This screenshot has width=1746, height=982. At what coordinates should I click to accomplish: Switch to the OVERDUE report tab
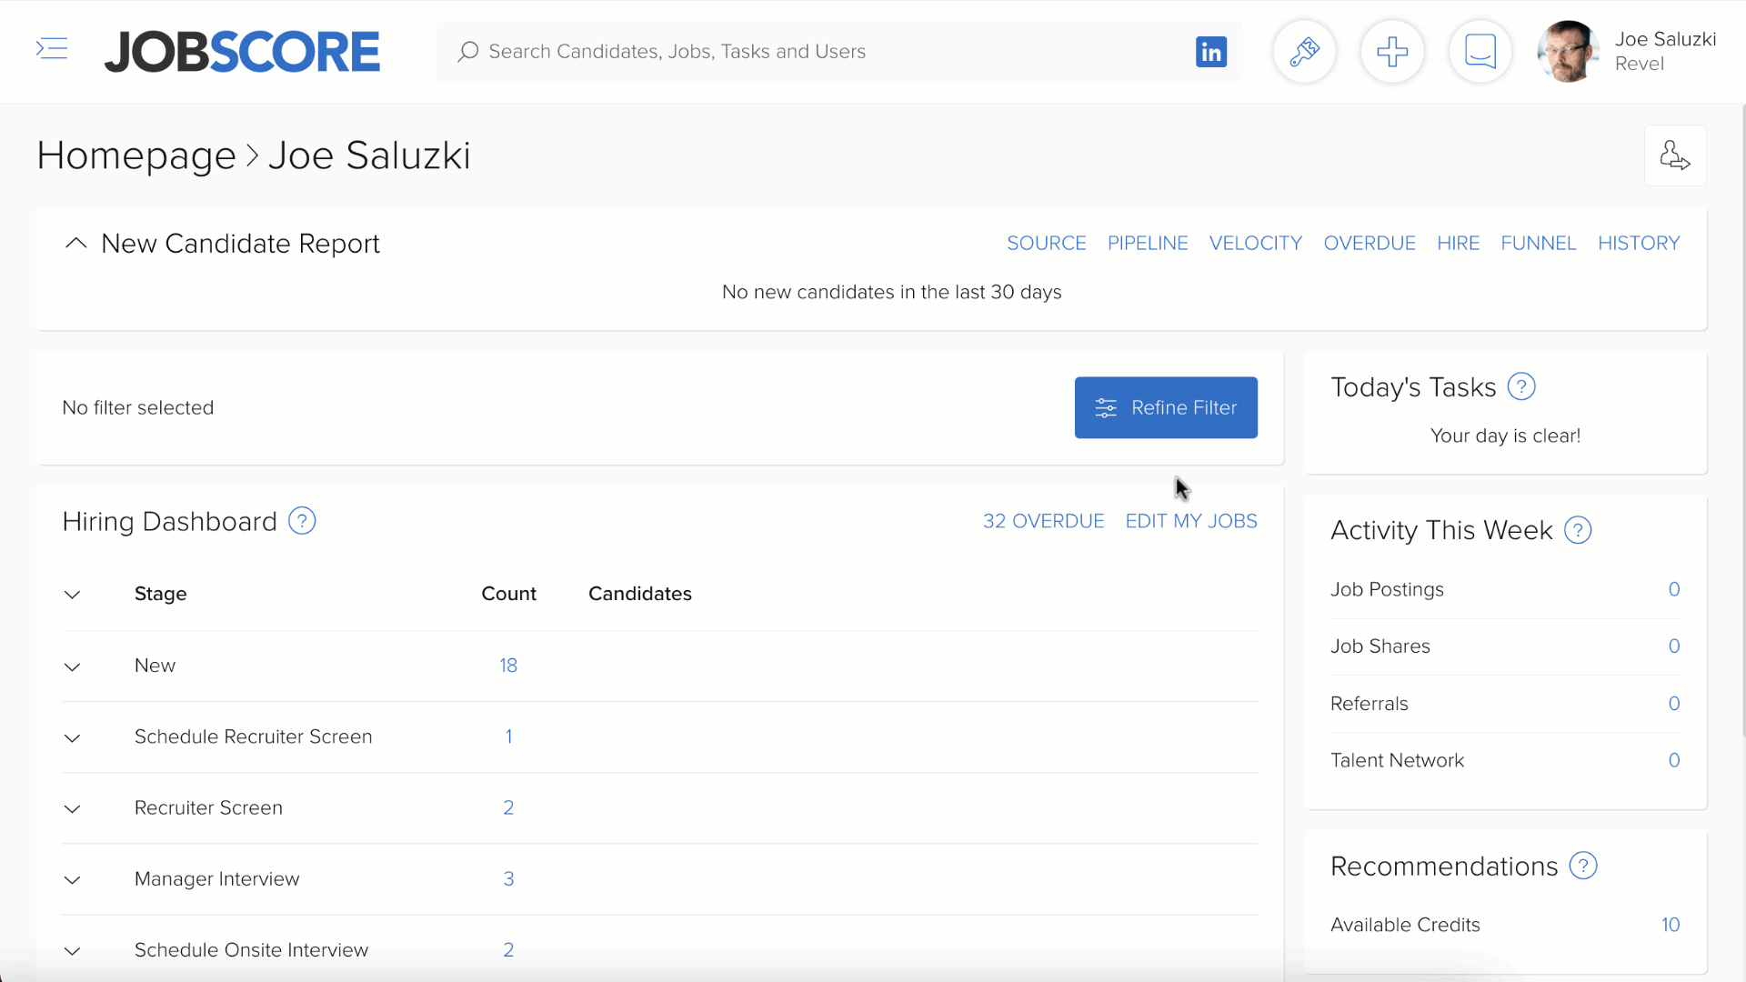pos(1370,244)
